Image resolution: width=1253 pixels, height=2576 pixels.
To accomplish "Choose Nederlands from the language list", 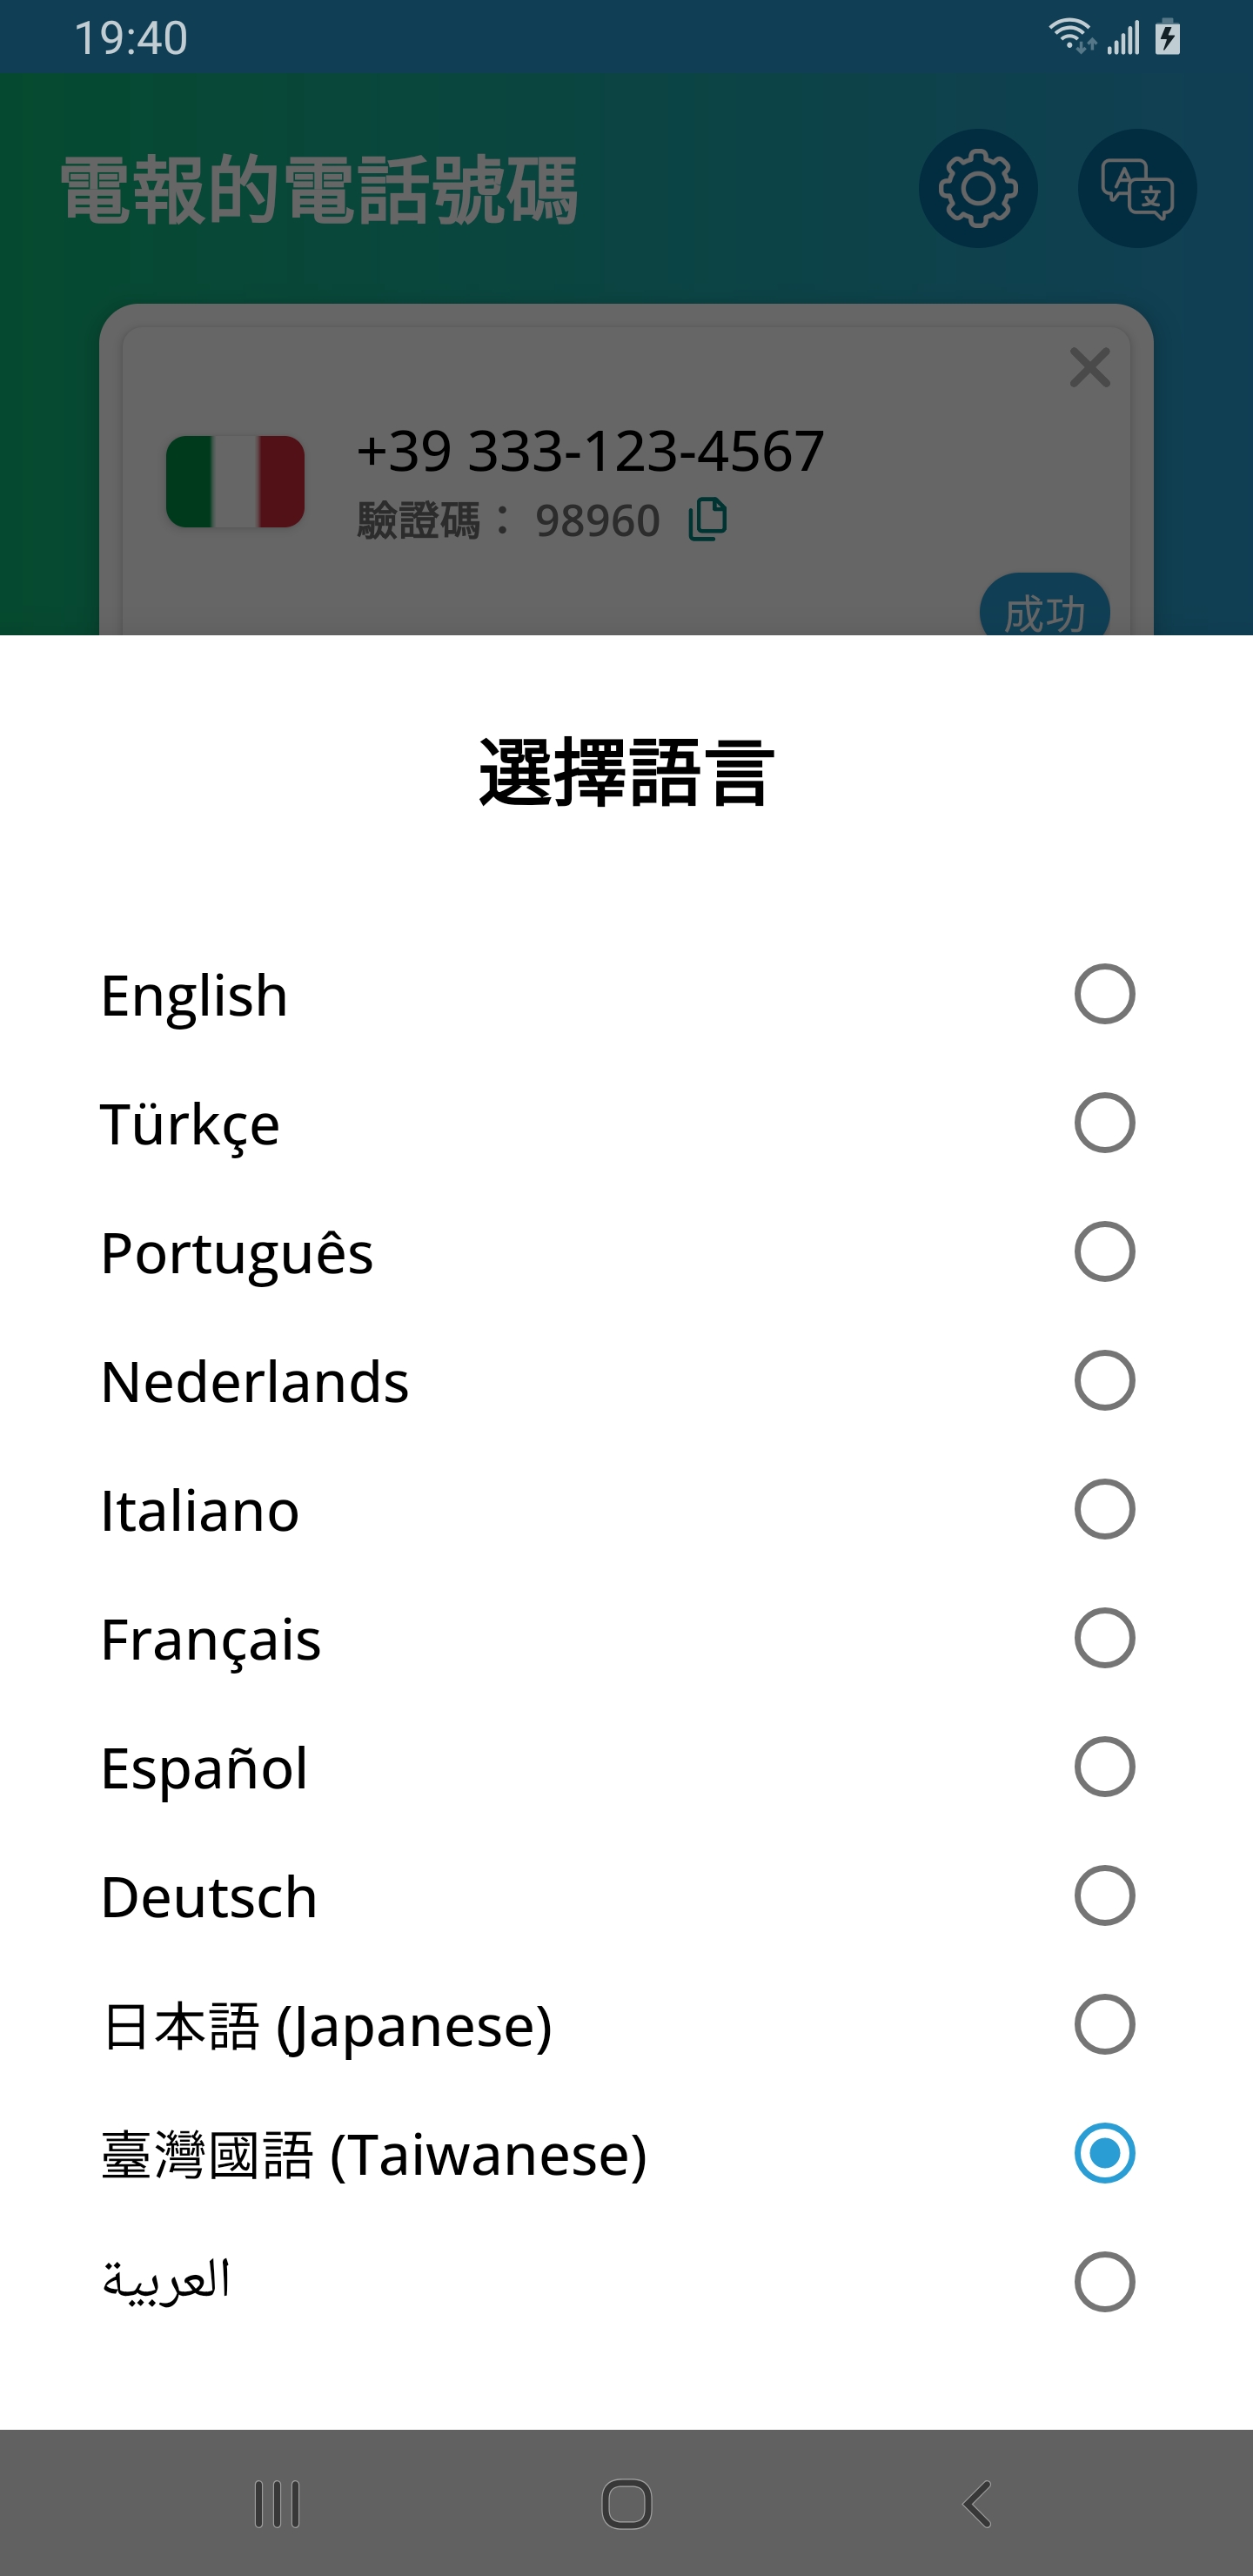I will 255,1381.
